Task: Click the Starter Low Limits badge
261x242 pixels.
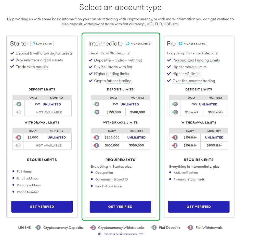Action: [42, 44]
